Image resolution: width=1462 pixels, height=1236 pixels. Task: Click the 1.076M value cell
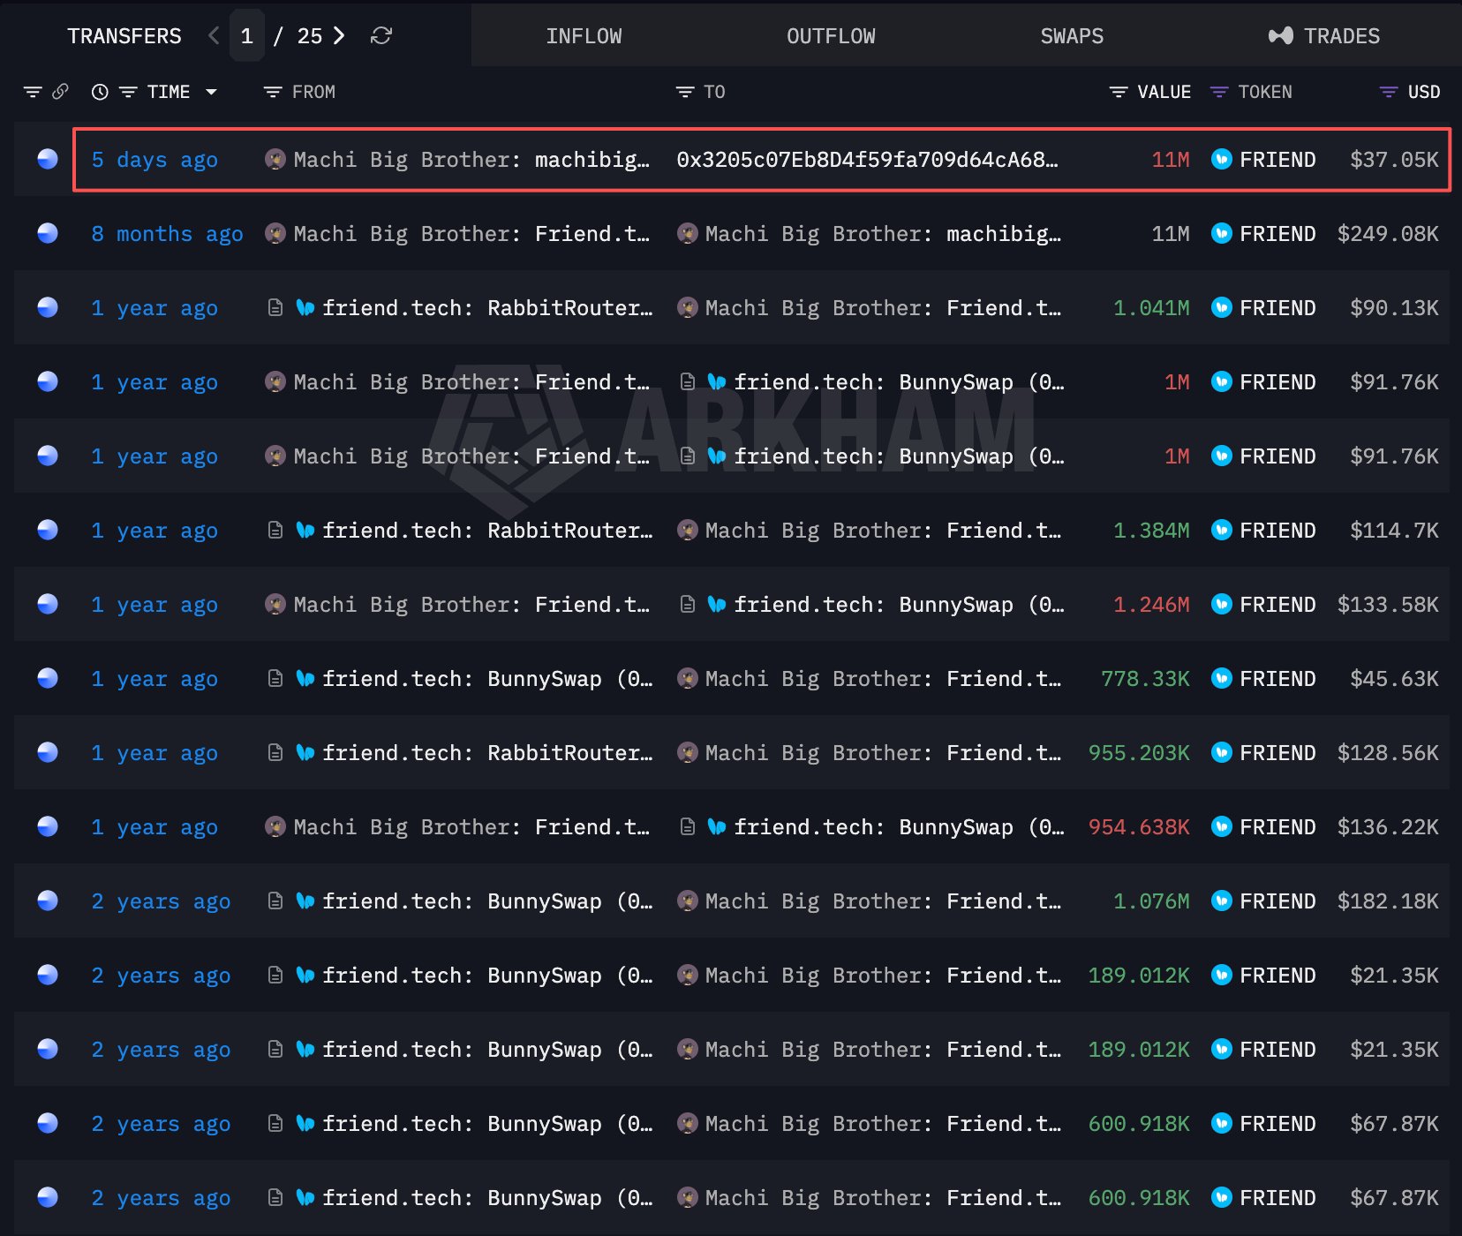pos(1151,901)
